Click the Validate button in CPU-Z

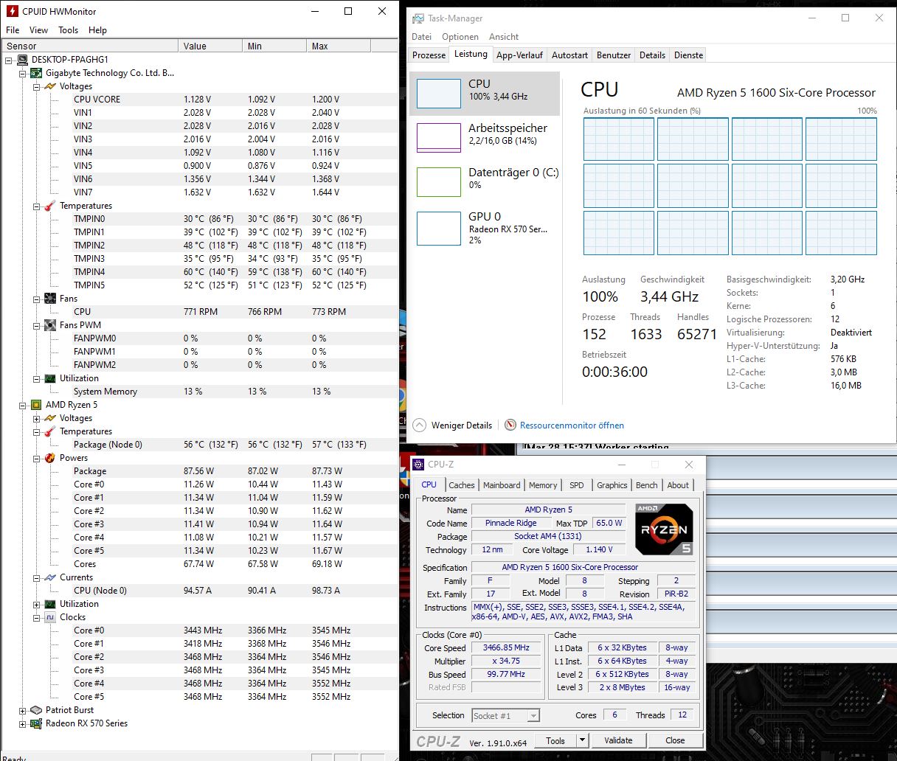(618, 740)
